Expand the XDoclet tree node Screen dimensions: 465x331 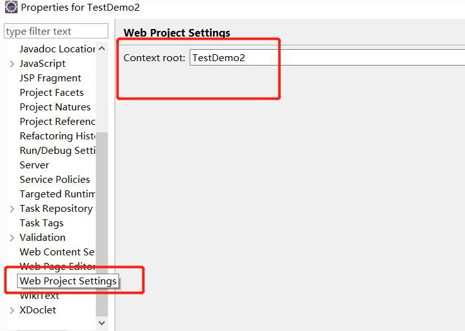(x=13, y=310)
